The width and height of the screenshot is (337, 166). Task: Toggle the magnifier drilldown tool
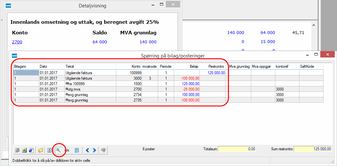pos(58,150)
